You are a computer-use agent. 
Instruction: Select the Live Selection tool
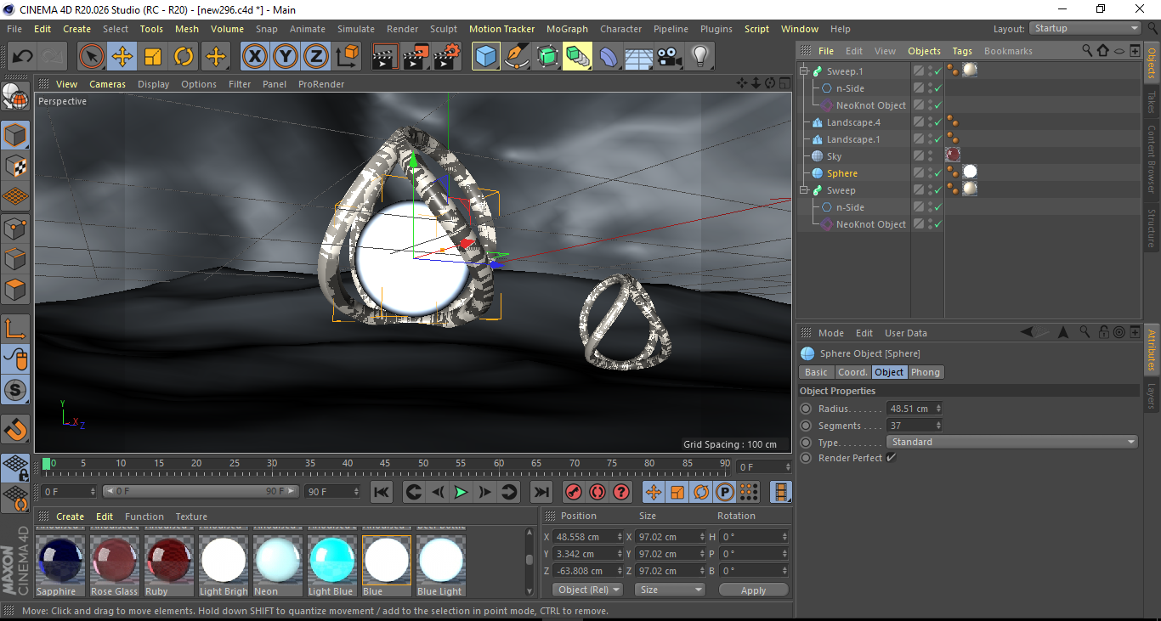coord(92,57)
